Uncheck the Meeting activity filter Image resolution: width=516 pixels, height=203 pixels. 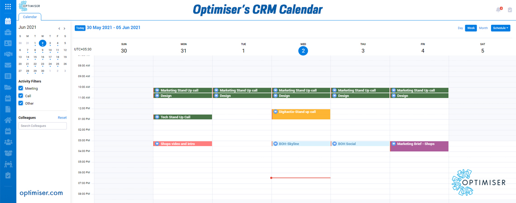point(21,88)
